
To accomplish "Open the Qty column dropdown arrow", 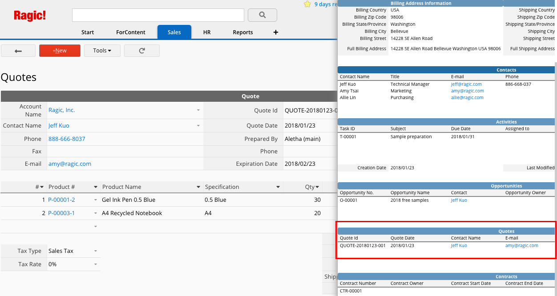I will (x=317, y=187).
